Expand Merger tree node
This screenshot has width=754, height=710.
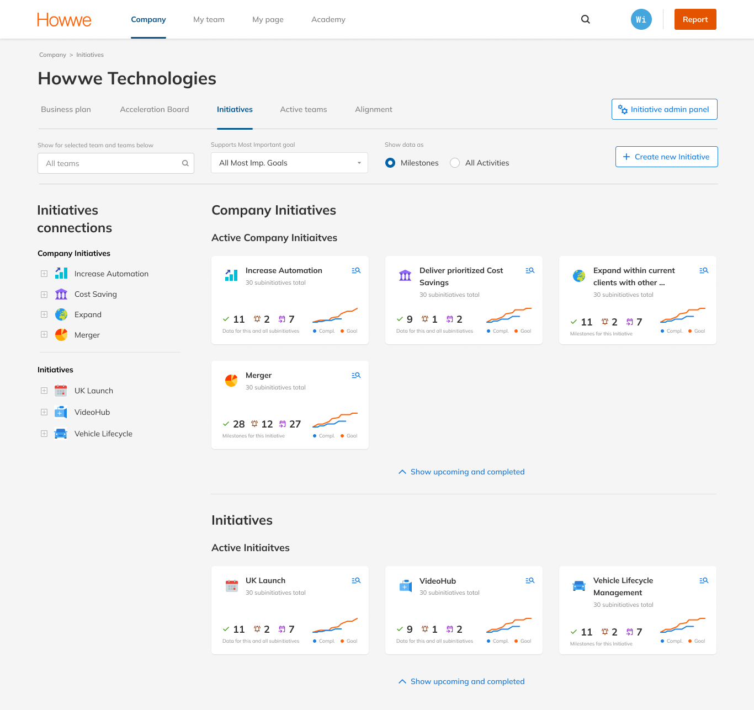(x=44, y=334)
